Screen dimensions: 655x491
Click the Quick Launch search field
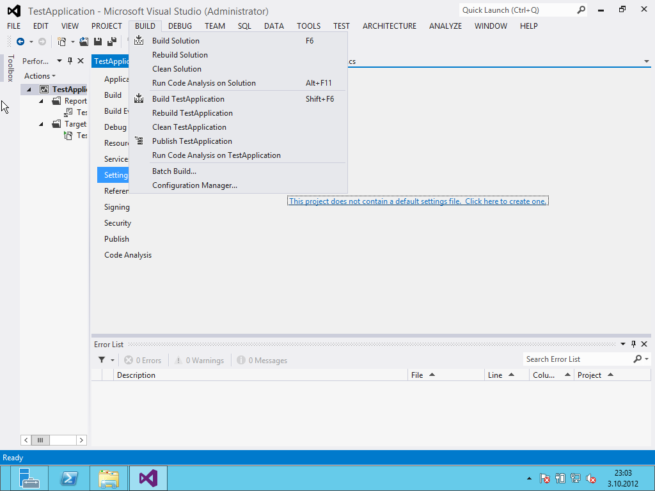click(x=517, y=10)
